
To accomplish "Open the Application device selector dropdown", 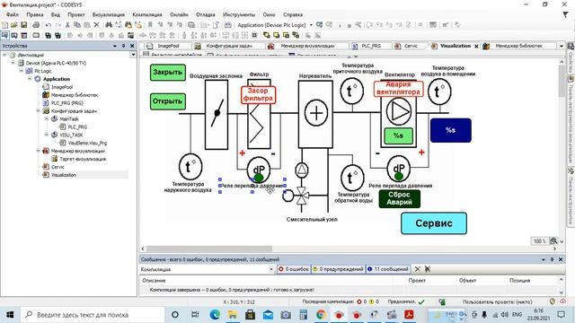I will pos(311,25).
